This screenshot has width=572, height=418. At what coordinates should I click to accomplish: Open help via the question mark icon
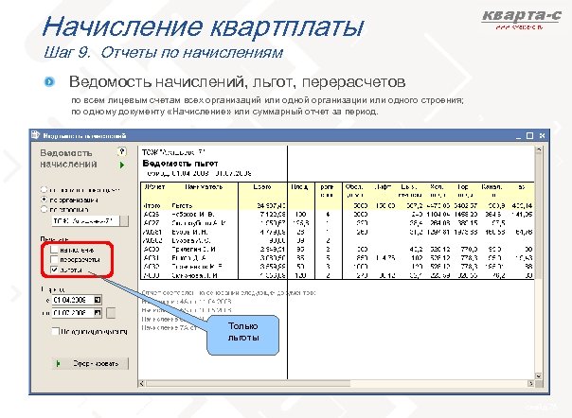point(122,151)
